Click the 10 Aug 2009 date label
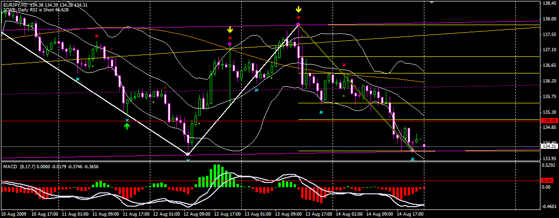The width and height of the screenshot is (559, 218). (x=13, y=214)
